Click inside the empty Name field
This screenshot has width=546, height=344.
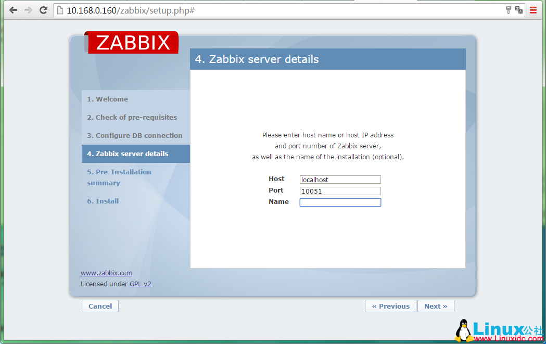[x=340, y=202]
